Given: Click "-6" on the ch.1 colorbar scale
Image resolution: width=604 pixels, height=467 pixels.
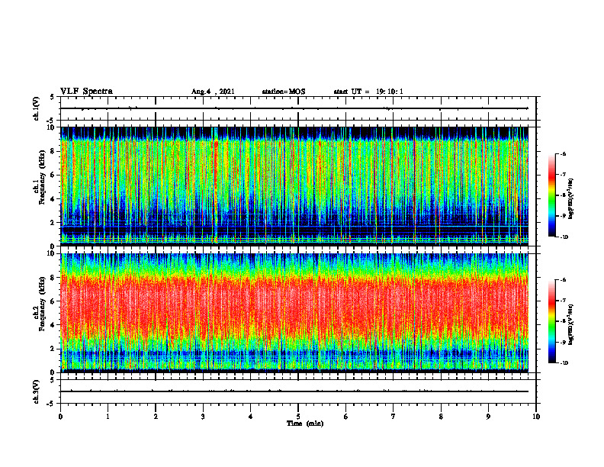Looking at the screenshot, I should click(x=563, y=154).
